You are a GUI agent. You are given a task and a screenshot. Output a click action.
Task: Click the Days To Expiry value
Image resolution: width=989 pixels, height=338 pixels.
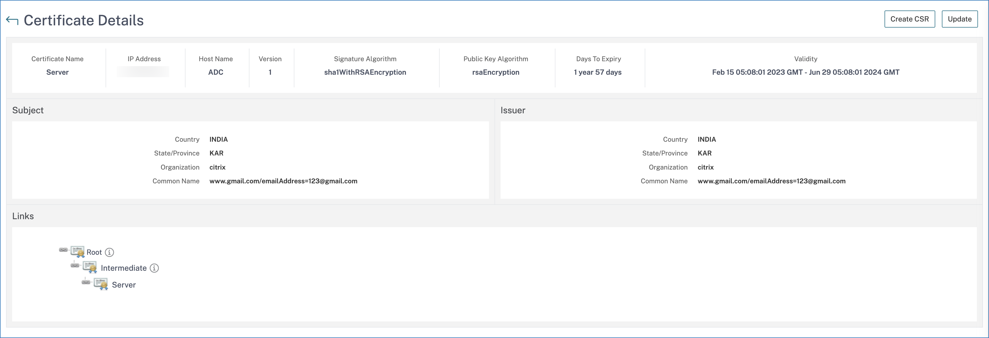(x=598, y=72)
